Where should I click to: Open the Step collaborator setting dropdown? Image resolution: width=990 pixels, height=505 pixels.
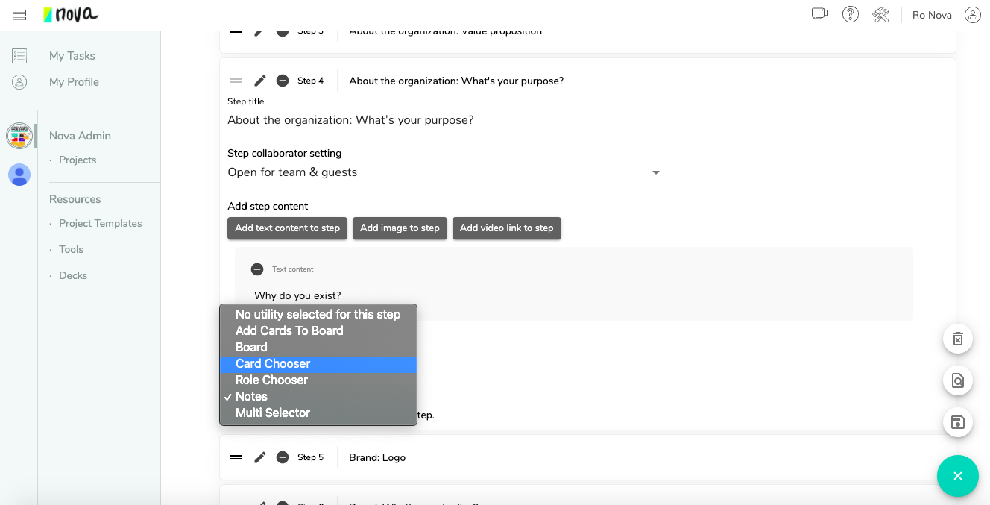pyautogui.click(x=446, y=172)
